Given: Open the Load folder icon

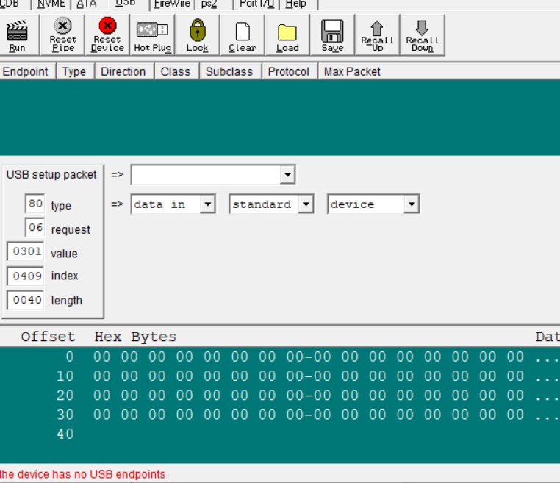Looking at the screenshot, I should tap(287, 35).
